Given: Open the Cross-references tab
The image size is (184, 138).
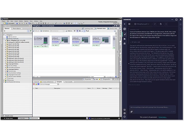Looking at the screenshot, I should (48, 82).
